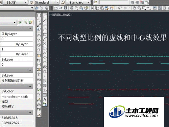Image resolution: width=169 pixels, height=127 pixels.
Task: Select the Multiline Text tool (A)
Action: [45, 100]
